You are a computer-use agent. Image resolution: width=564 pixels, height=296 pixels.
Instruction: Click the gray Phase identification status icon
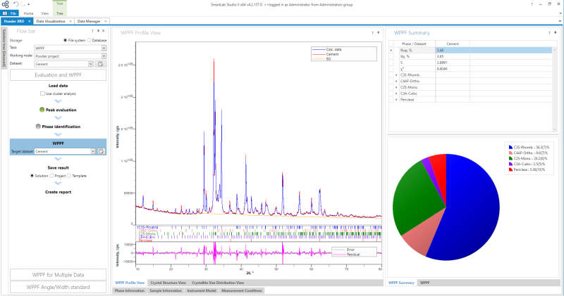(38, 127)
